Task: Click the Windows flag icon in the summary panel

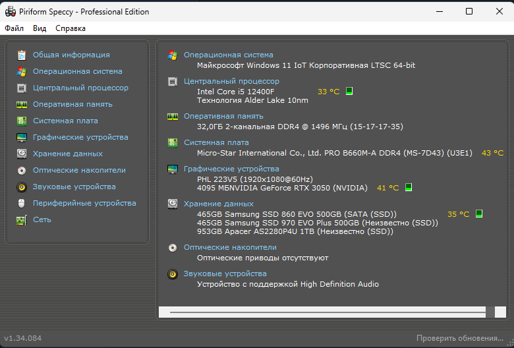Action: point(173,55)
